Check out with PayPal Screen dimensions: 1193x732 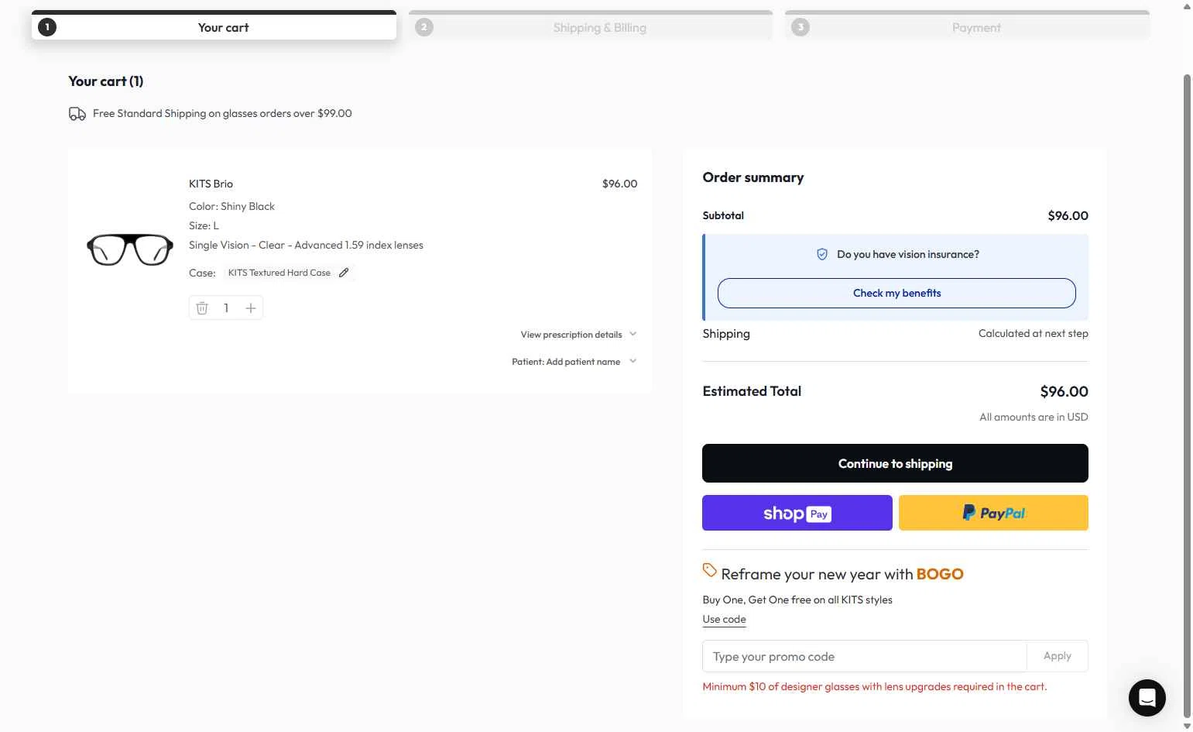(x=993, y=513)
